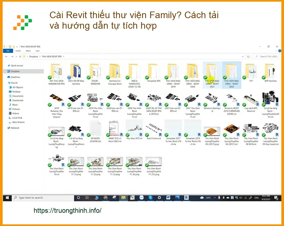Select Bimervn_Railing.rvt file
The image size is (284, 226).
point(212,103)
